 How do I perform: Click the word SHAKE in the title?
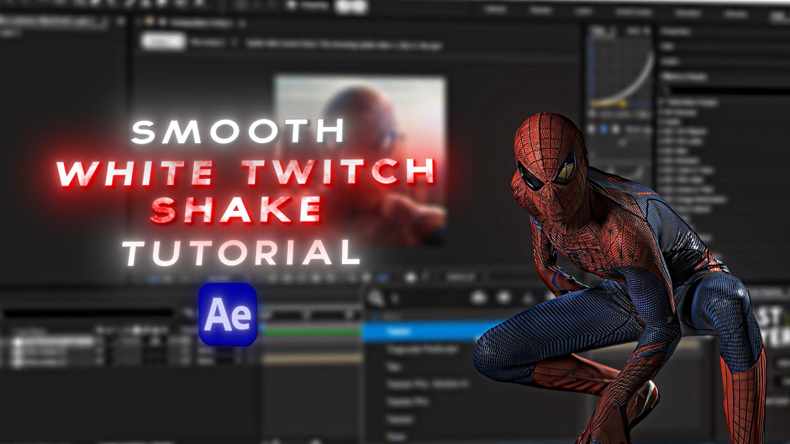[x=237, y=210]
